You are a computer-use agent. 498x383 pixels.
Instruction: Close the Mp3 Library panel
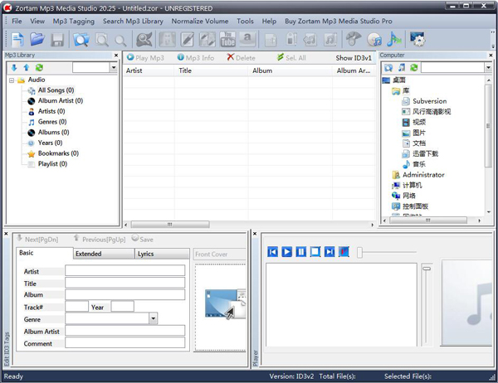(116, 56)
